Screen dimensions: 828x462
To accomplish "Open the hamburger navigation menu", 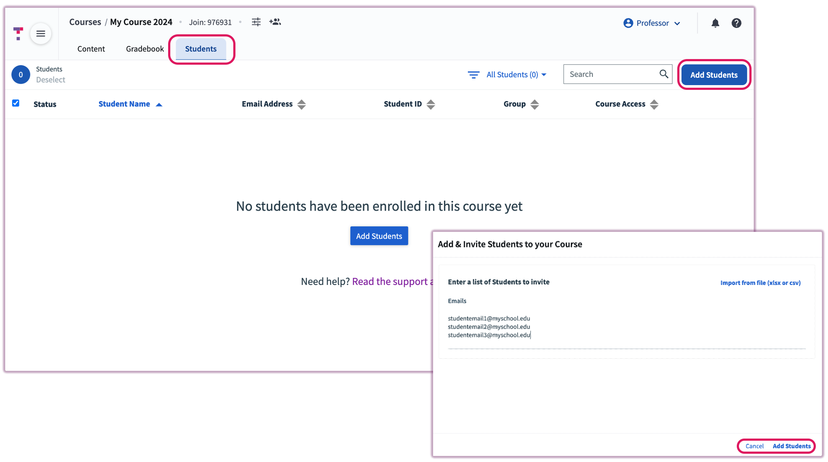I will pos(40,33).
